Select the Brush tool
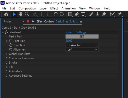Image resolution: width=128 pixels, height=98 pixels. pyautogui.click(x=91, y=14)
